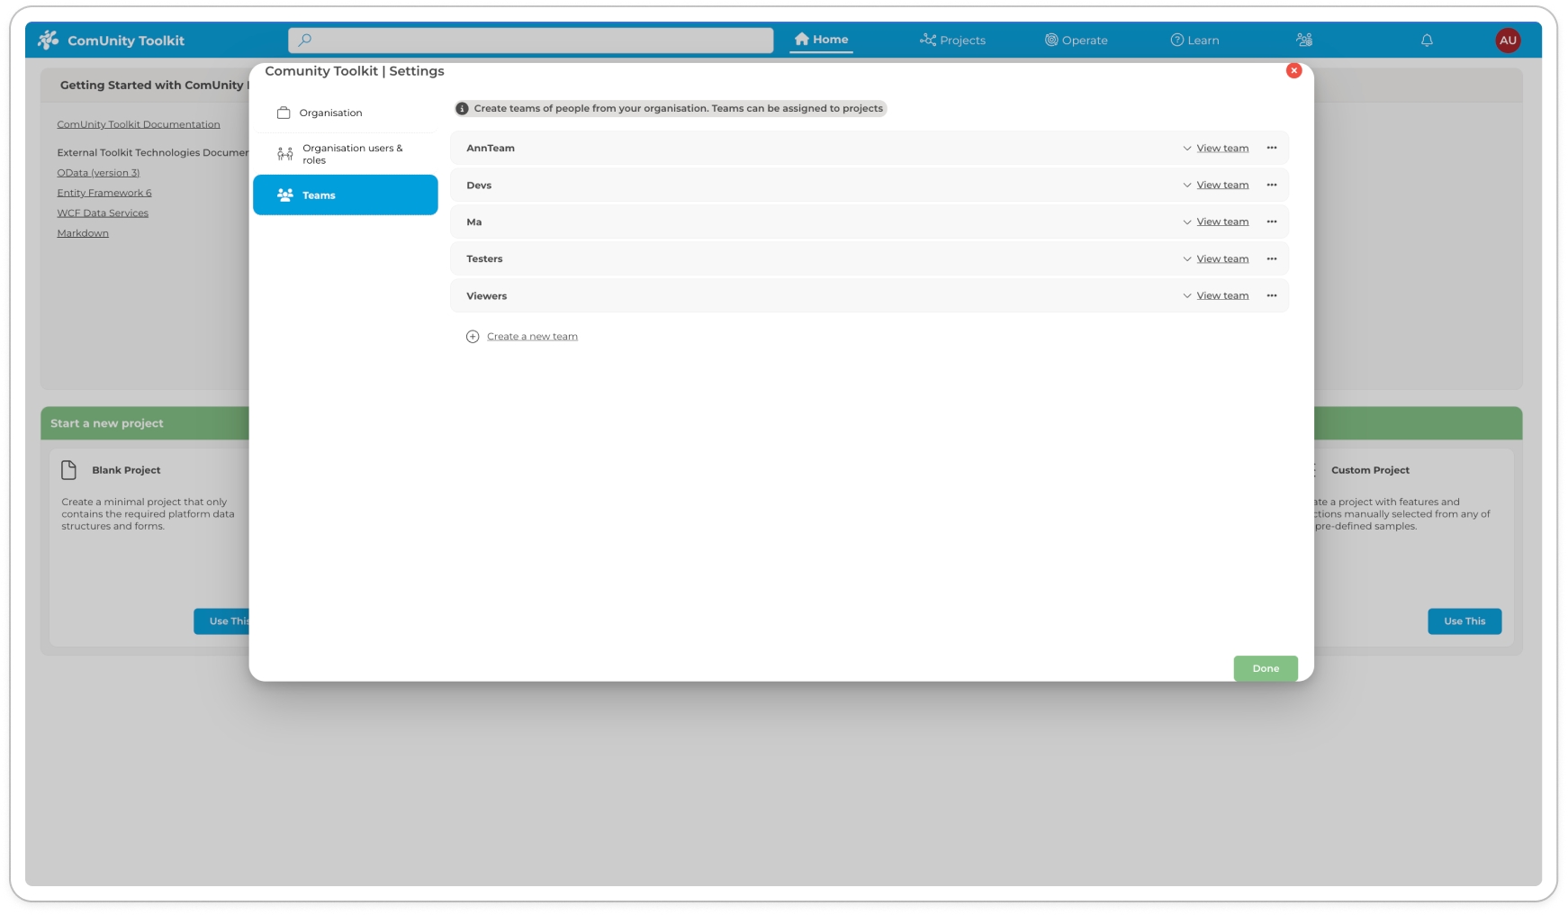The height and width of the screenshot is (915, 1568).
Task: Open Organisation users & roles section
Action: [352, 154]
